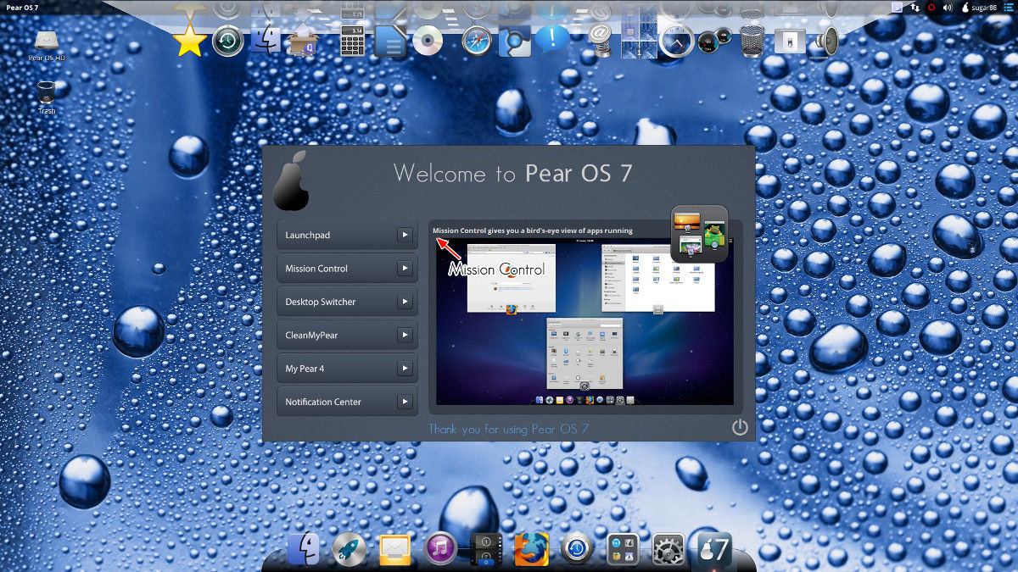Open Time Machine from the dock
The image size is (1018, 572).
pyautogui.click(x=575, y=549)
